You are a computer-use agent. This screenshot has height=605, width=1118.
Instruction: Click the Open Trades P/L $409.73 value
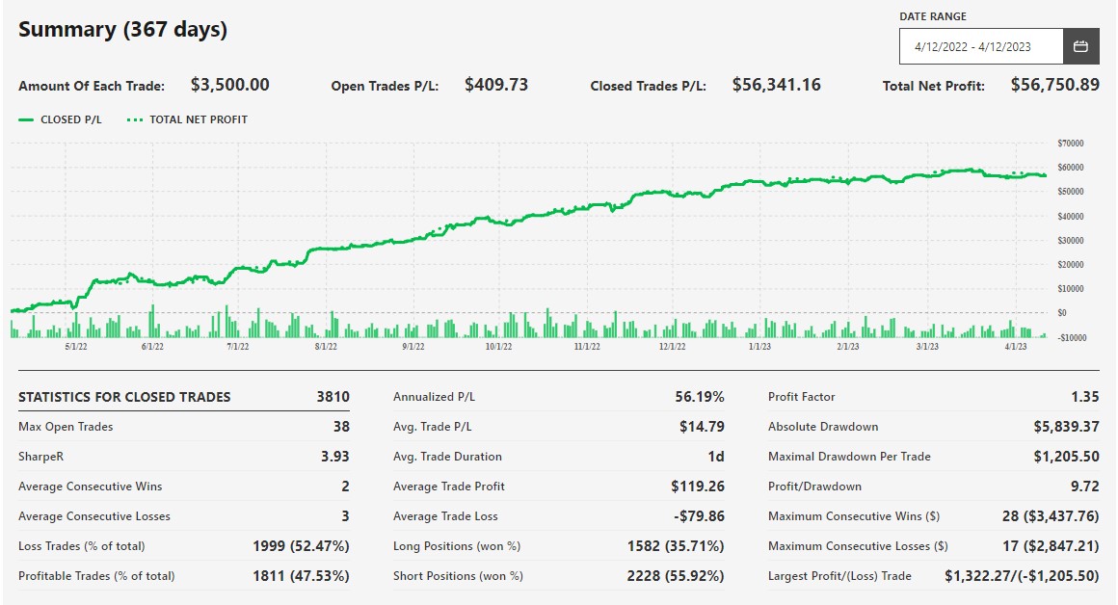tap(496, 85)
